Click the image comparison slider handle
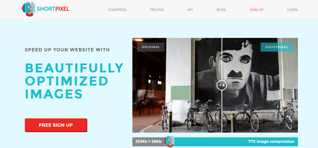Image resolution: width=318 pixels, height=148 pixels. pyautogui.click(x=222, y=85)
